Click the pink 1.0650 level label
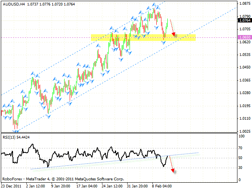The width and height of the screenshot is (252, 189). [x=244, y=37]
